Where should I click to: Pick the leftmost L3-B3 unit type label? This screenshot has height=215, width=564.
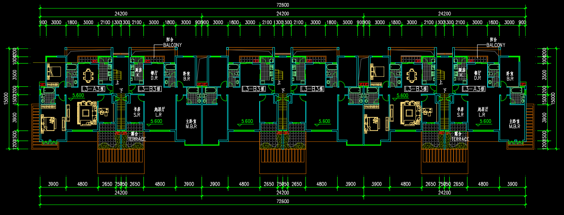[x=150, y=89]
